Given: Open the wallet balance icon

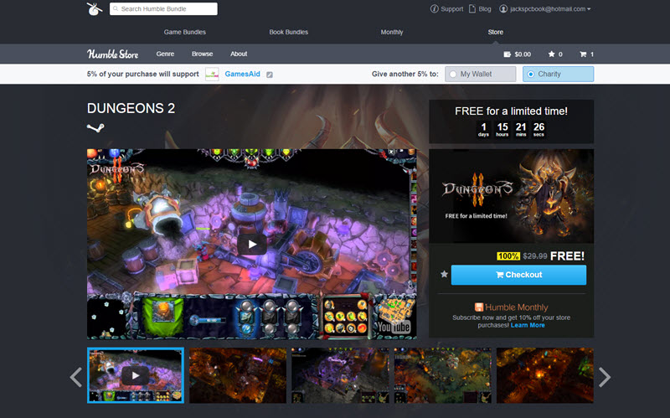Looking at the screenshot, I should [x=508, y=54].
